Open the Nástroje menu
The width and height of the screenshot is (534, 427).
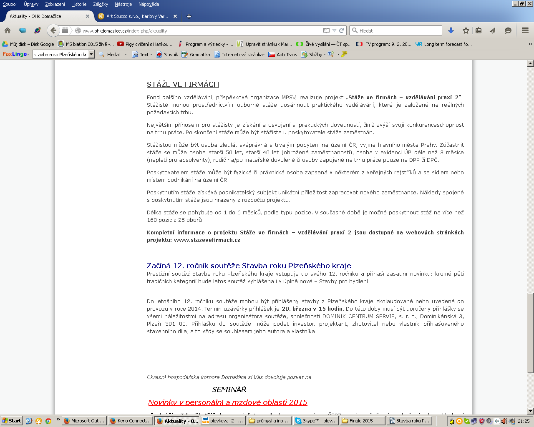tap(123, 4)
